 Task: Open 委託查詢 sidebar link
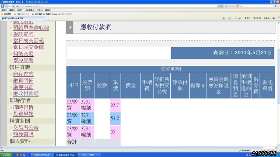pos(23,34)
